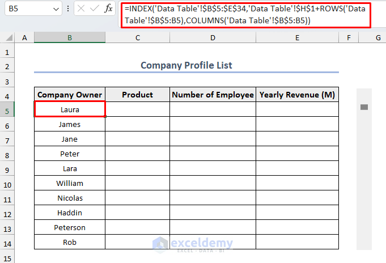Select column D header
386x263 pixels.
coord(213,37)
